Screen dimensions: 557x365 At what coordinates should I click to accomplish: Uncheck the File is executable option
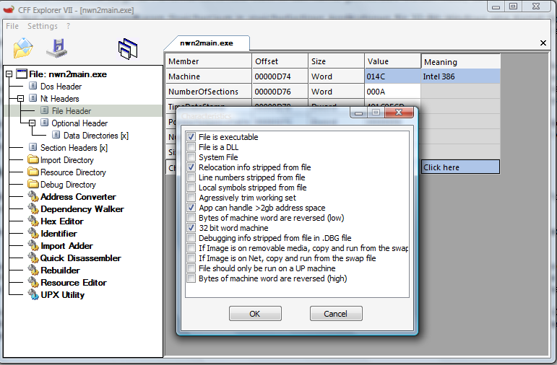click(x=191, y=137)
